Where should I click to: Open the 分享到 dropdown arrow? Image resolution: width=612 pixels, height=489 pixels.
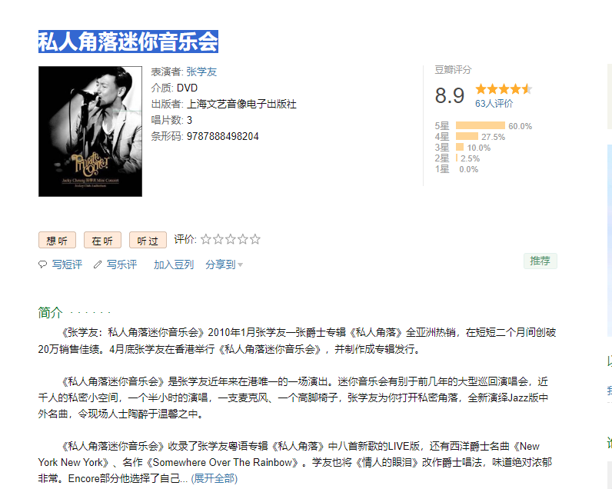click(241, 265)
